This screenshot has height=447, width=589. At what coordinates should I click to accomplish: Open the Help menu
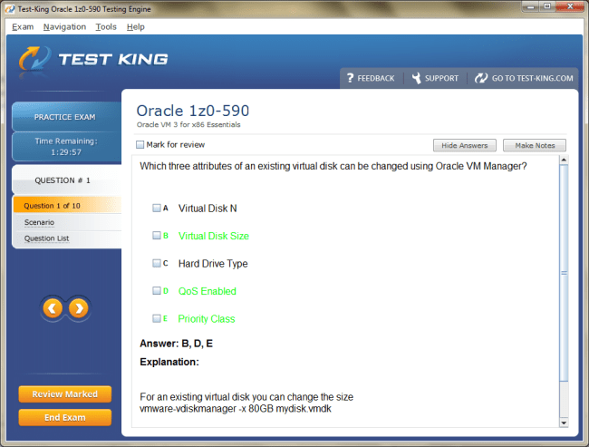136,26
